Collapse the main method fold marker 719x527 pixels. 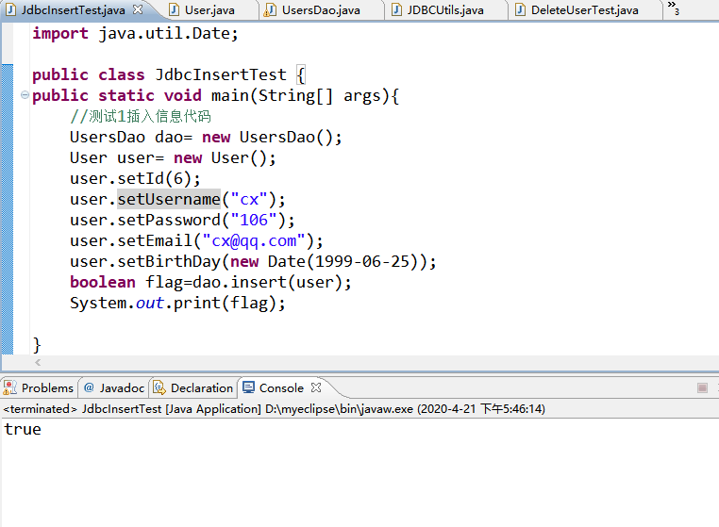click(x=25, y=95)
